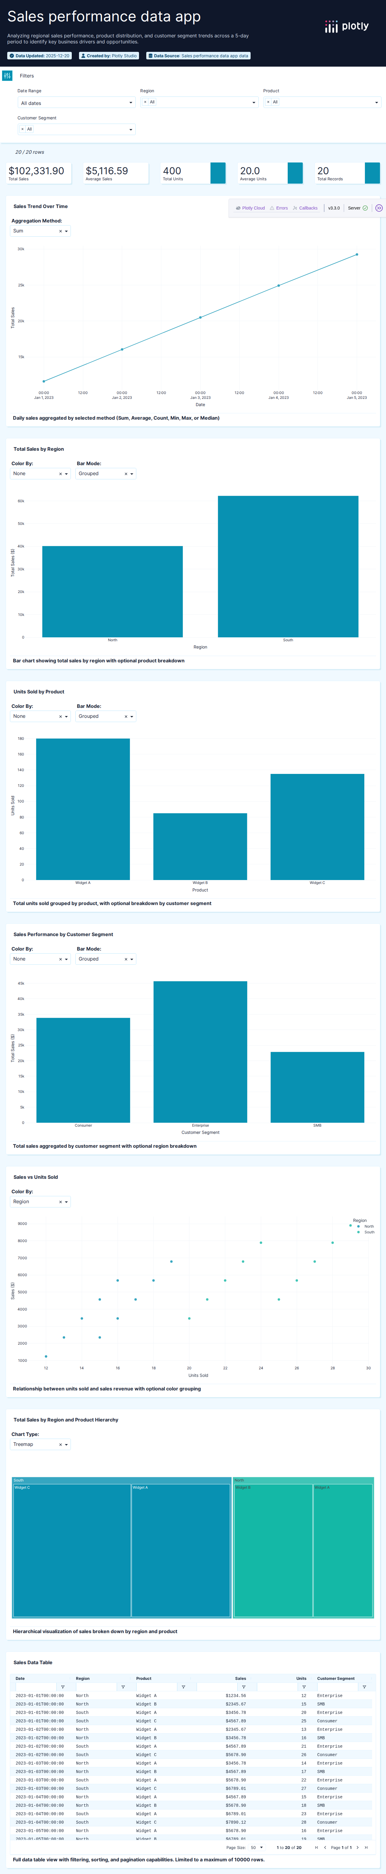Toggle the North trace in scatter legend
This screenshot has width=386, height=1874.
(x=365, y=1226)
